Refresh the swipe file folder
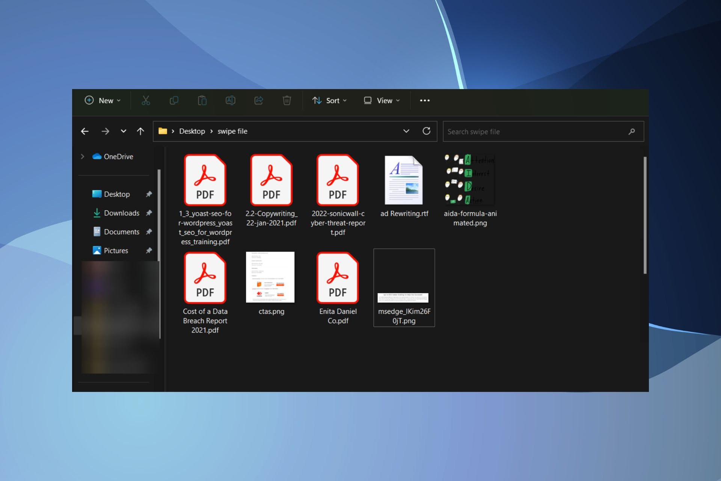 click(426, 131)
